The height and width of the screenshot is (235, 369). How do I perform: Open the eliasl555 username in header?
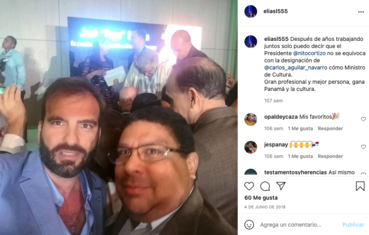[276, 12]
